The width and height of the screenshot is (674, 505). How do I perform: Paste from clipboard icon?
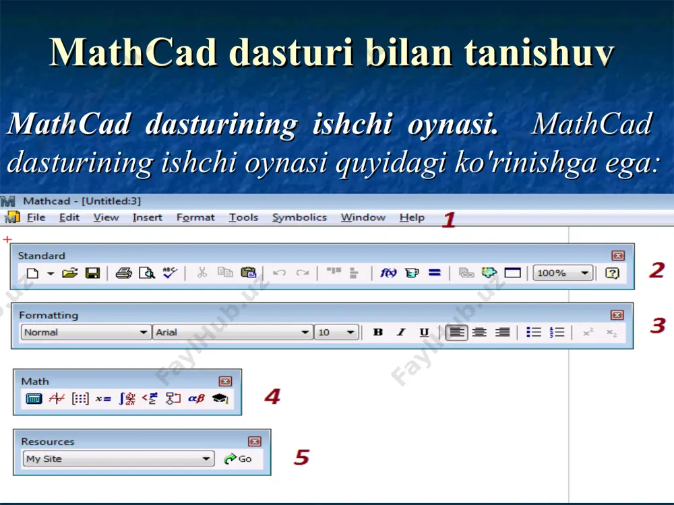[249, 273]
